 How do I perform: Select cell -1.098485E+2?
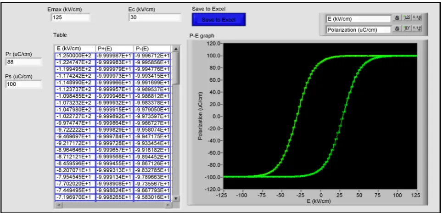(75, 96)
